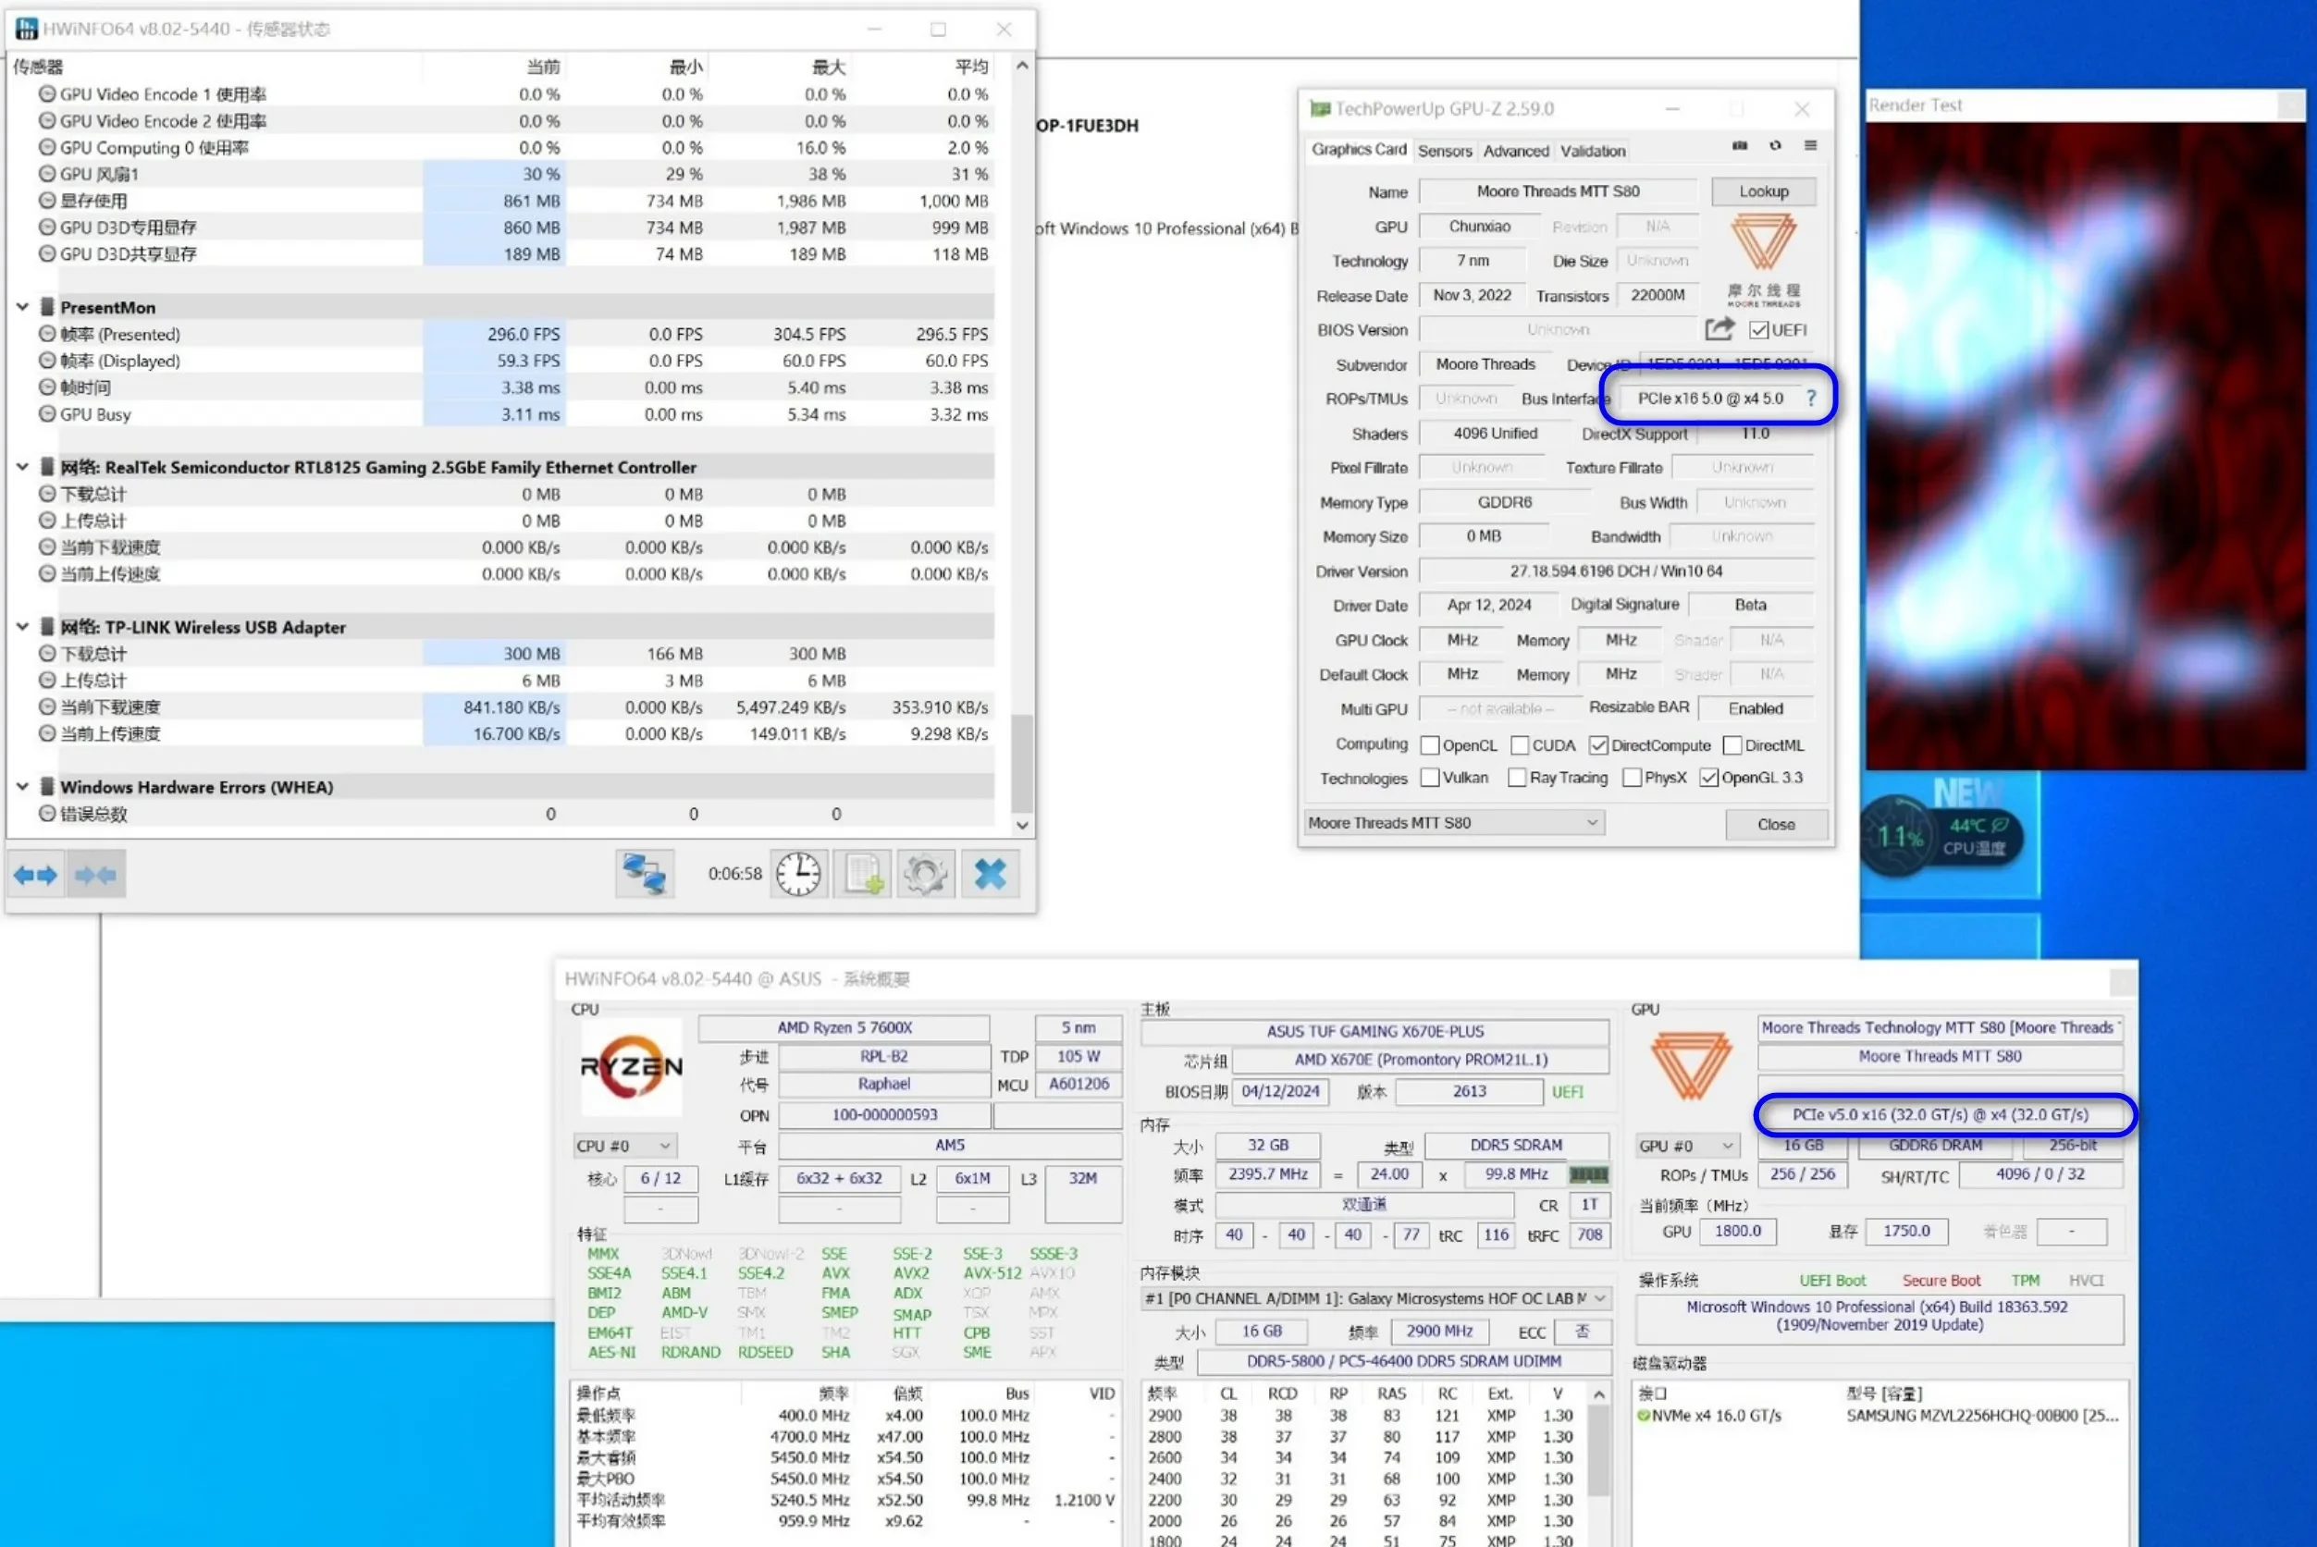Click GPU-Z screenshot camera icon
The height and width of the screenshot is (1547, 2317).
(x=1740, y=146)
